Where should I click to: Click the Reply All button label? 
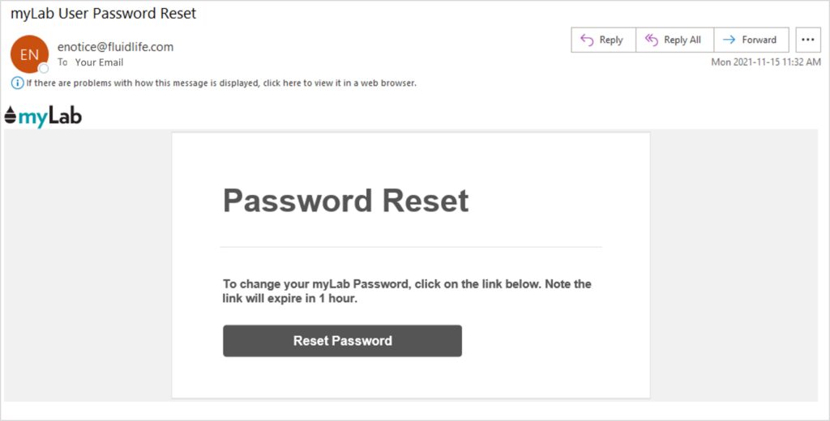point(682,40)
